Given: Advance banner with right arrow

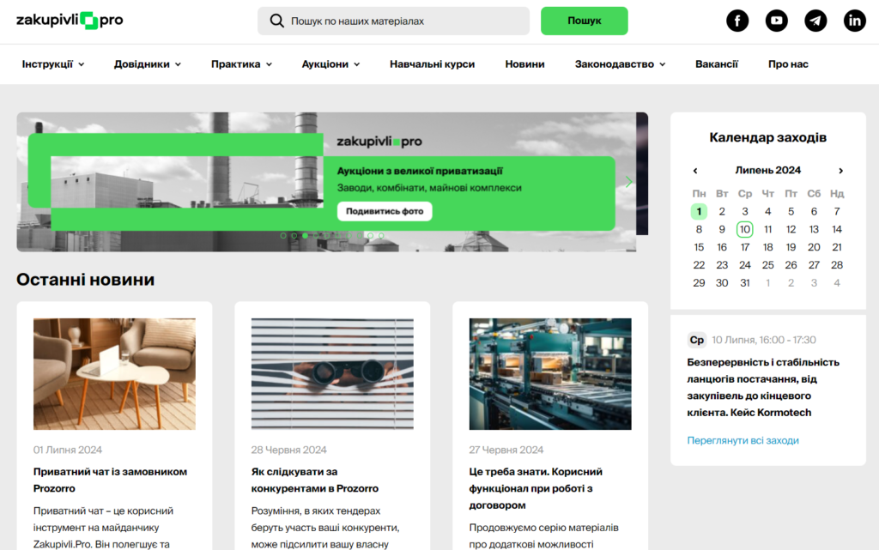Looking at the screenshot, I should pyautogui.click(x=629, y=182).
